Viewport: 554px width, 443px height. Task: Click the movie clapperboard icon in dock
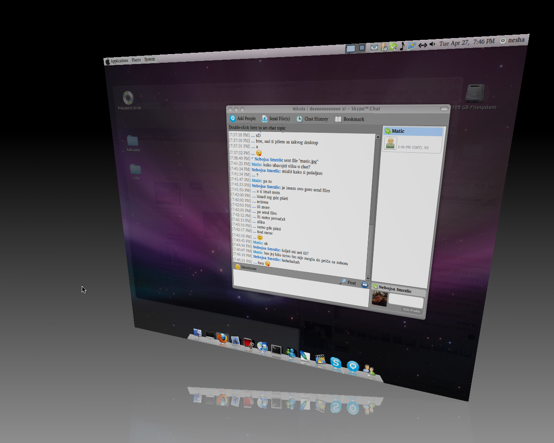tap(320, 360)
